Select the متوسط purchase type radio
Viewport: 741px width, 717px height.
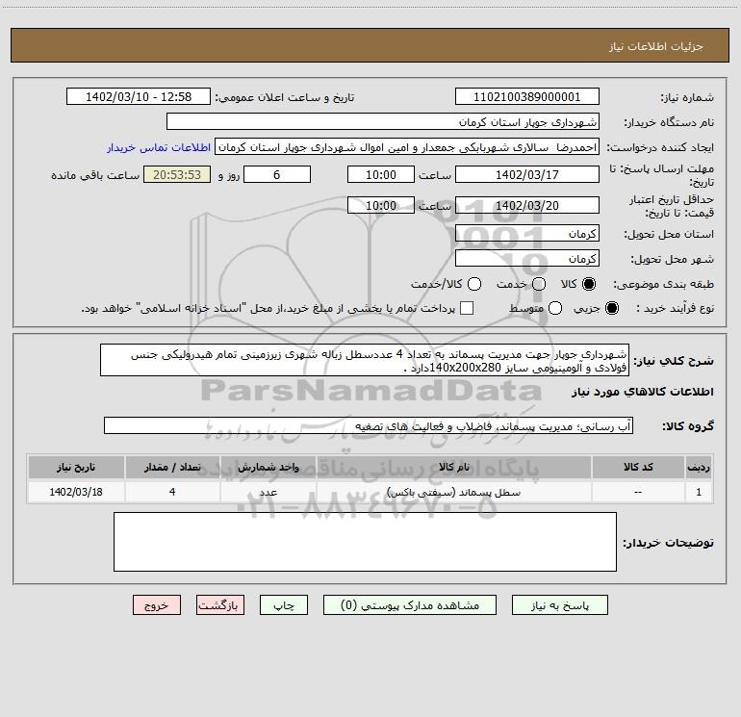point(555,308)
